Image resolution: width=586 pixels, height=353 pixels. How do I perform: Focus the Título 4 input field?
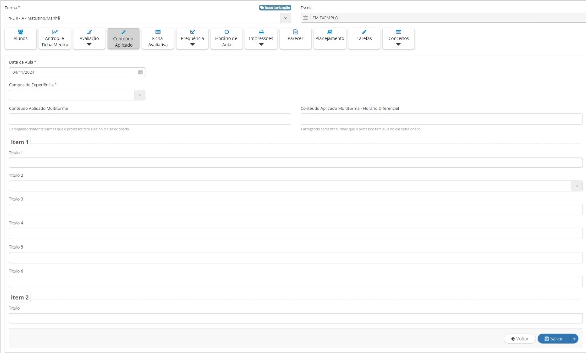(x=296, y=233)
